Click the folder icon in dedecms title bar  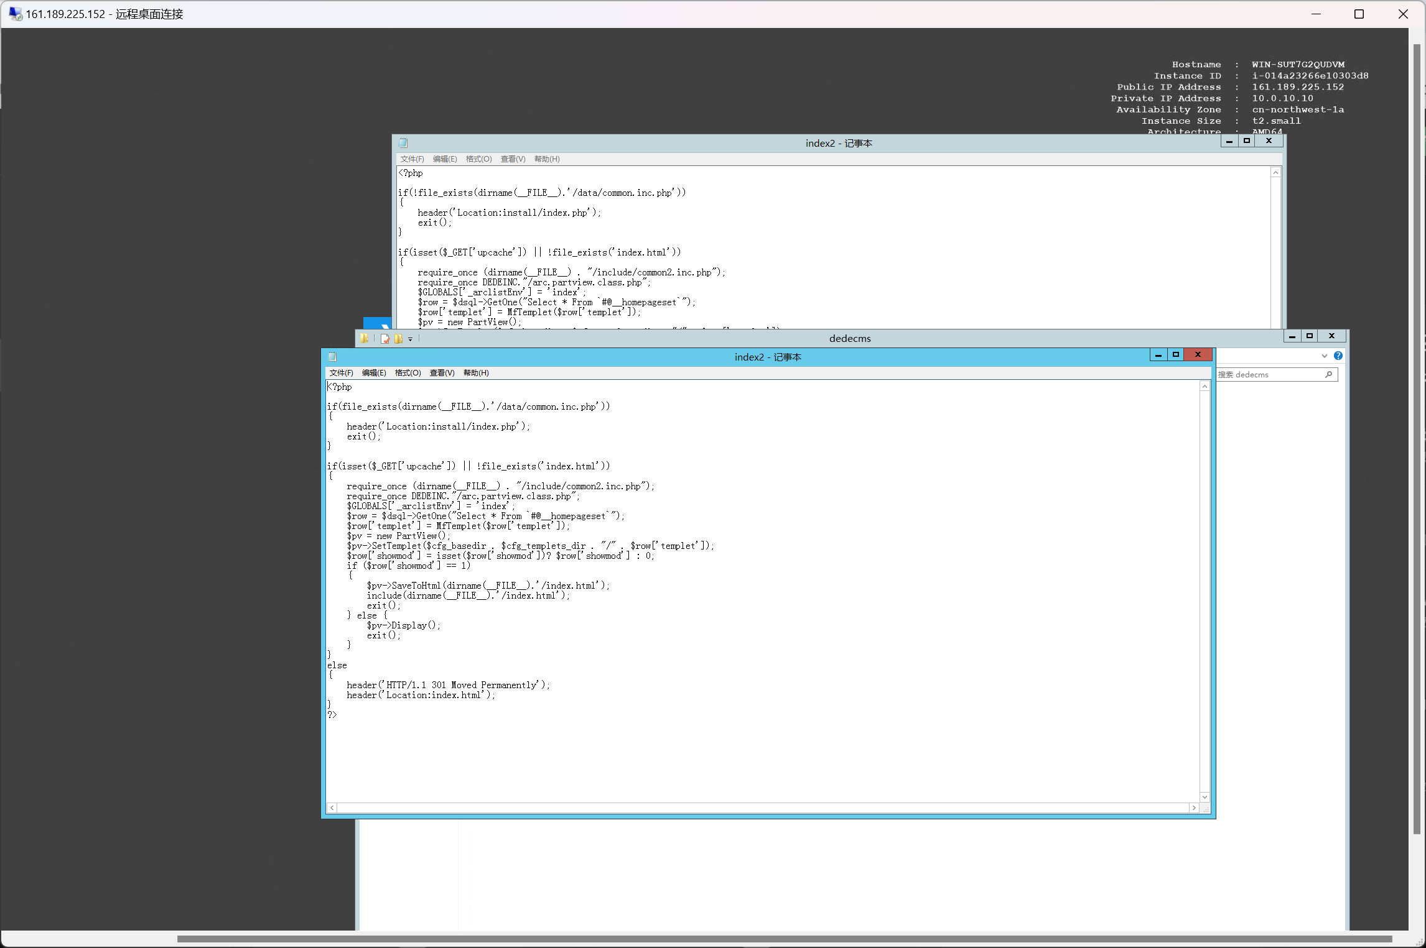point(365,338)
